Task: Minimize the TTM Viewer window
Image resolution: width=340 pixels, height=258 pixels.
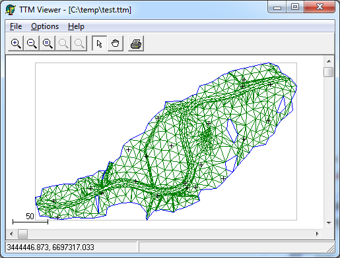Action: coord(277,7)
